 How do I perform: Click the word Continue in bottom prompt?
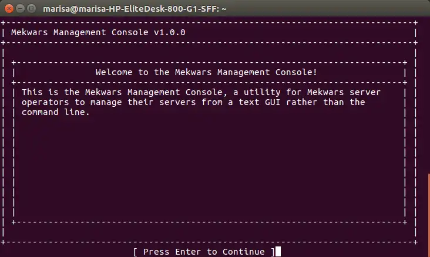[x=243, y=252]
